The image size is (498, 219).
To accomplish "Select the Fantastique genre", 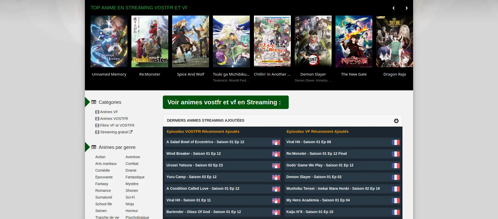I will click(135, 177).
